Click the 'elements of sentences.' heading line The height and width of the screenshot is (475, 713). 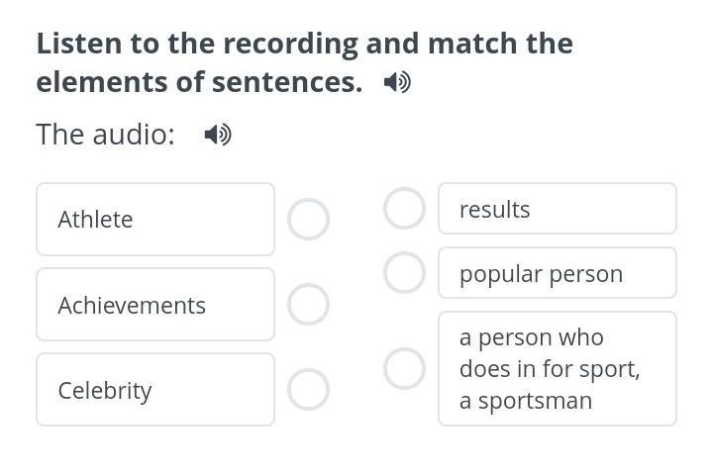tap(199, 82)
